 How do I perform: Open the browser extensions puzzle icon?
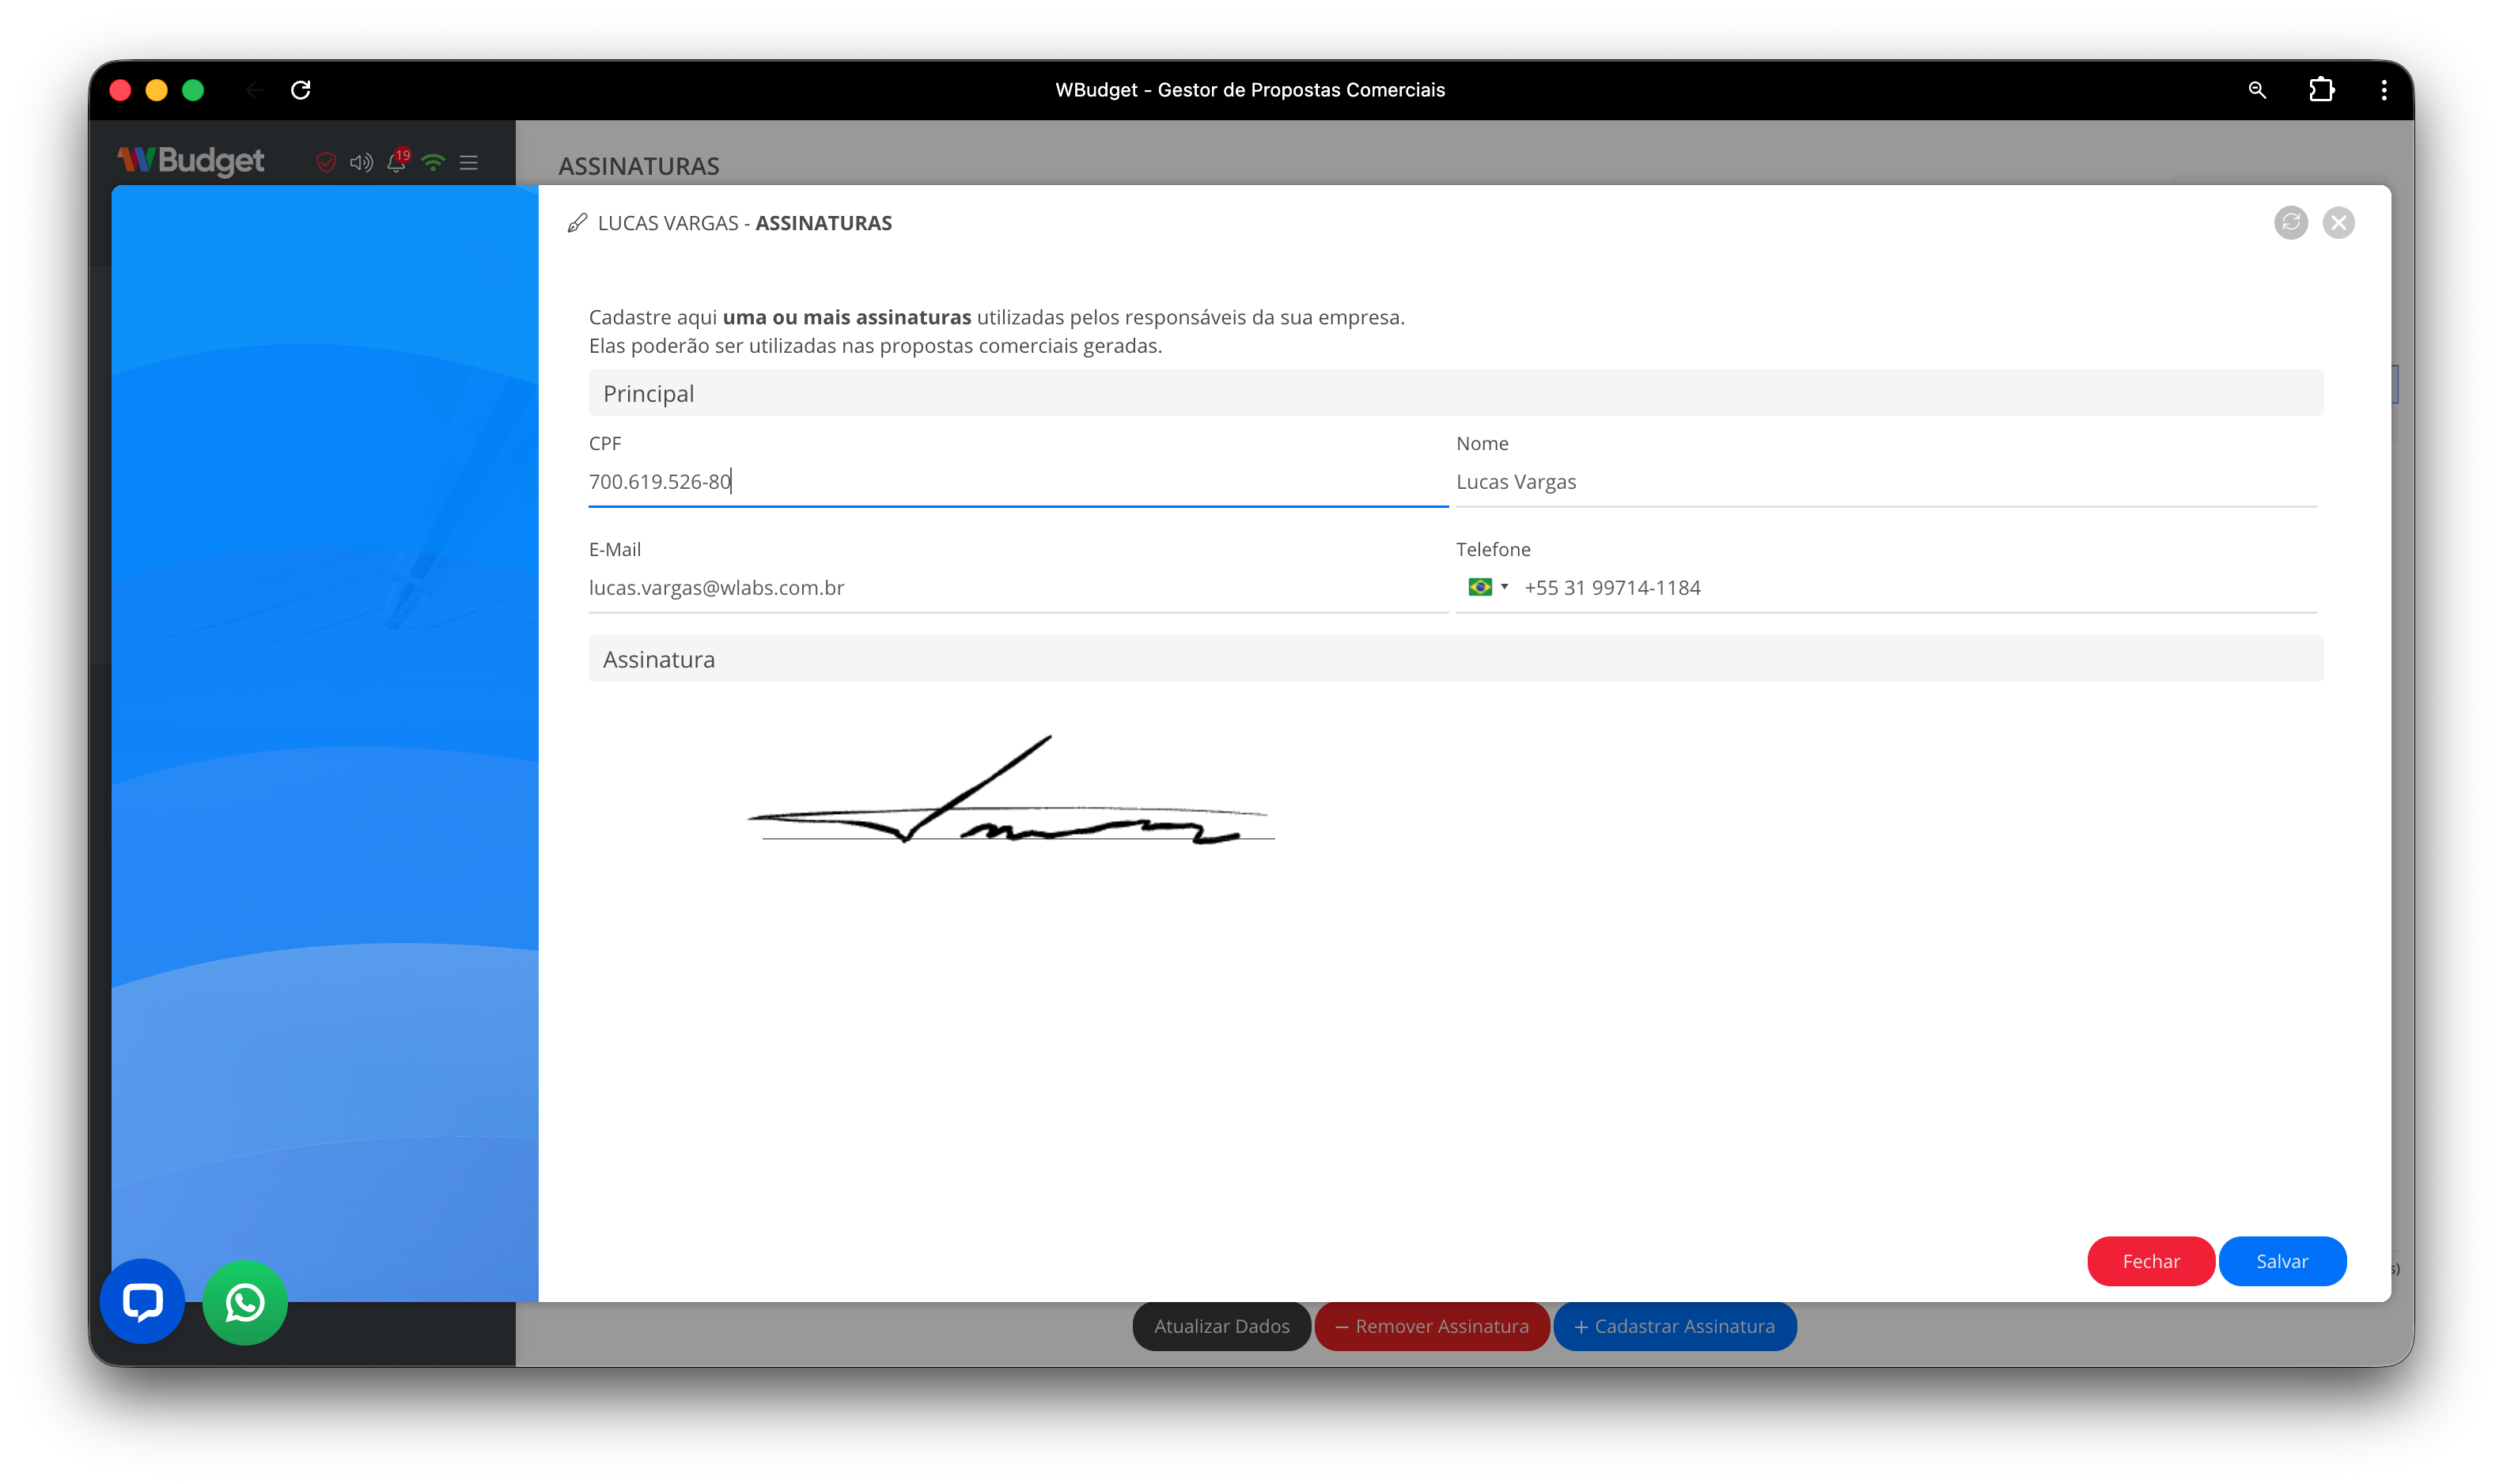pyautogui.click(x=2321, y=90)
